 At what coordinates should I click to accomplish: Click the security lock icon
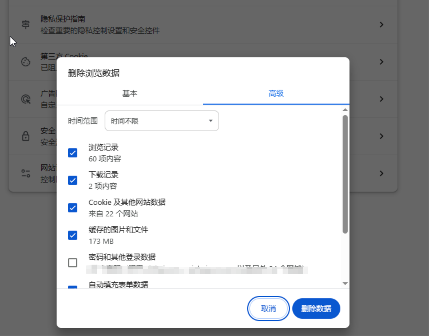click(26, 136)
